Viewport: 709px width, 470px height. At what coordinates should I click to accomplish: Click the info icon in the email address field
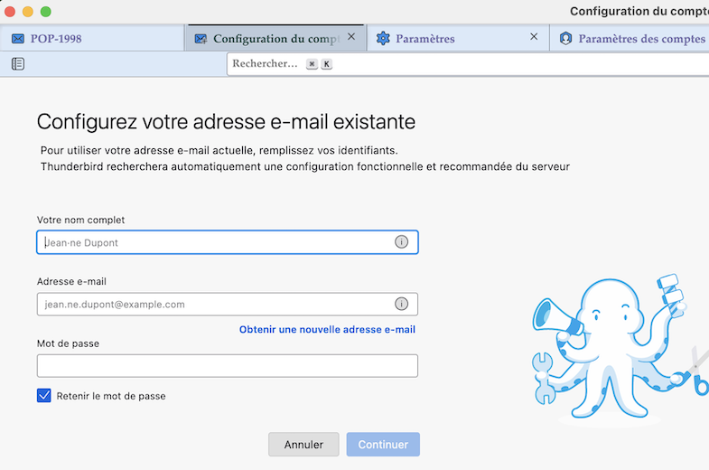(402, 304)
